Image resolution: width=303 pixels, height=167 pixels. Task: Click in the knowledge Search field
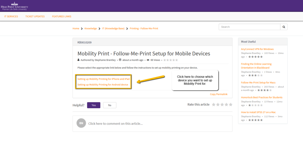click(x=249, y=27)
